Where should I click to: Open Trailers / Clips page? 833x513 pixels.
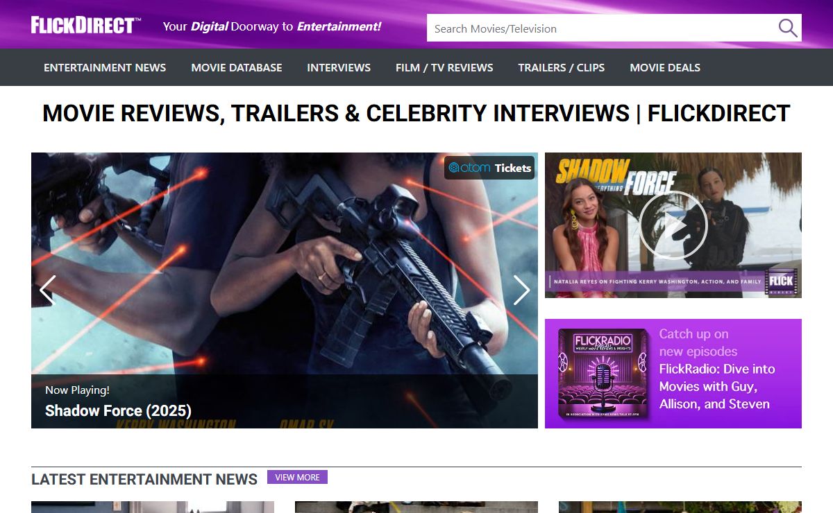coord(562,67)
